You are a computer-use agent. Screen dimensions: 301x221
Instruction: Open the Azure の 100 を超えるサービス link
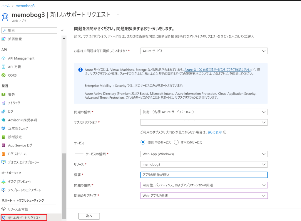[x=218, y=70]
